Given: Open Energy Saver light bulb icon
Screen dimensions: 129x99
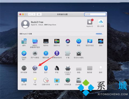Looking at the screenshot, I should click(35, 80).
